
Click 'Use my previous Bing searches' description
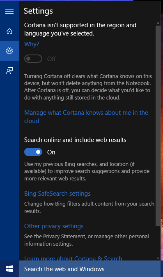click(87, 171)
